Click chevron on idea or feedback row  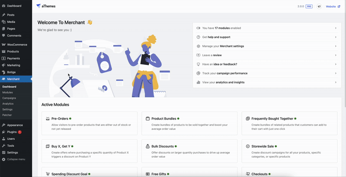point(336,64)
